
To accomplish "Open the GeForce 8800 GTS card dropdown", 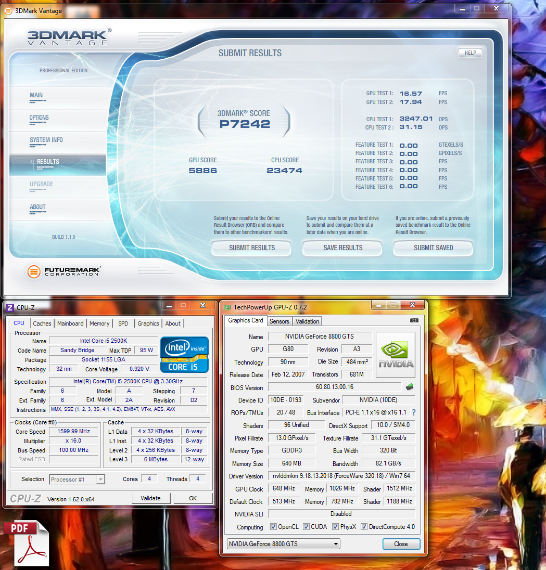I will [x=283, y=544].
